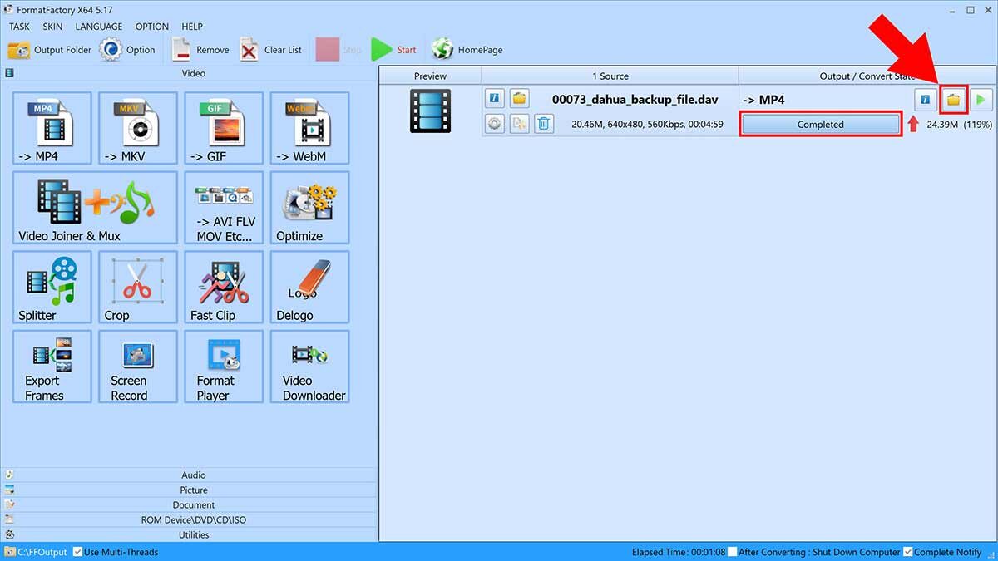Launch the Splitter tool
This screenshot has width=998, height=561.
tap(52, 288)
